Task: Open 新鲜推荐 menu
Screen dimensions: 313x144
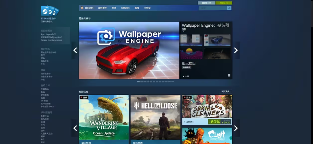Action: tap(102, 8)
